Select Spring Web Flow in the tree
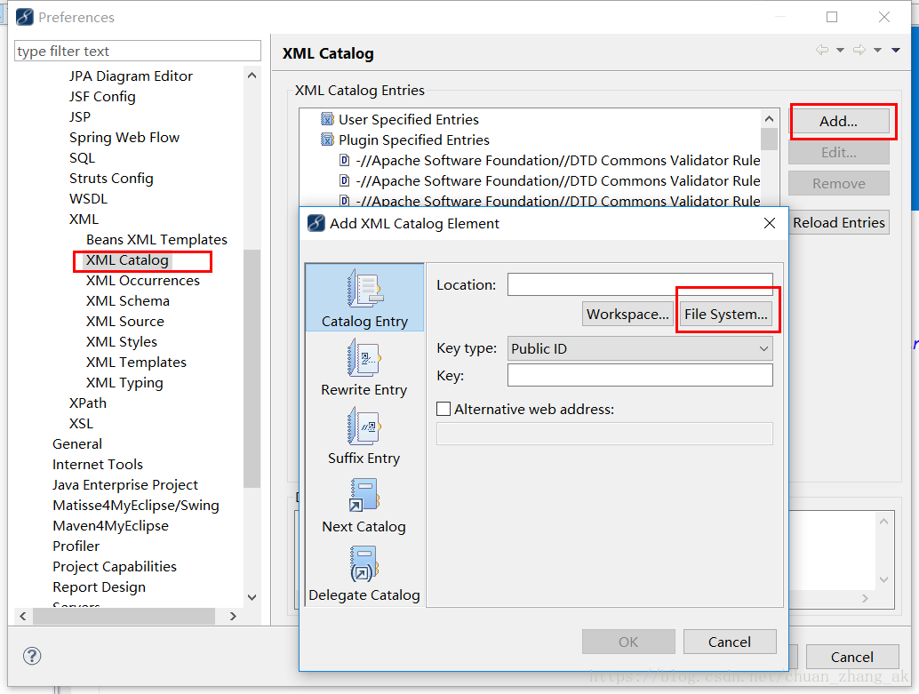This screenshot has width=919, height=694. tap(124, 138)
